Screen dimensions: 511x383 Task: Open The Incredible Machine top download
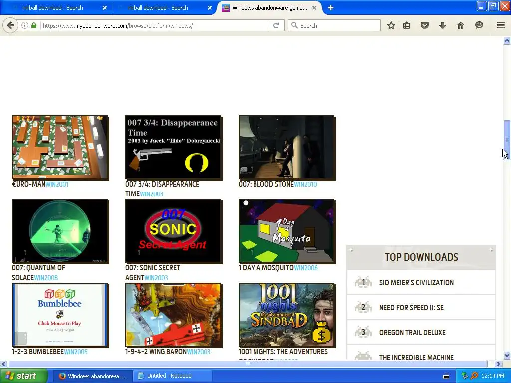coord(416,357)
